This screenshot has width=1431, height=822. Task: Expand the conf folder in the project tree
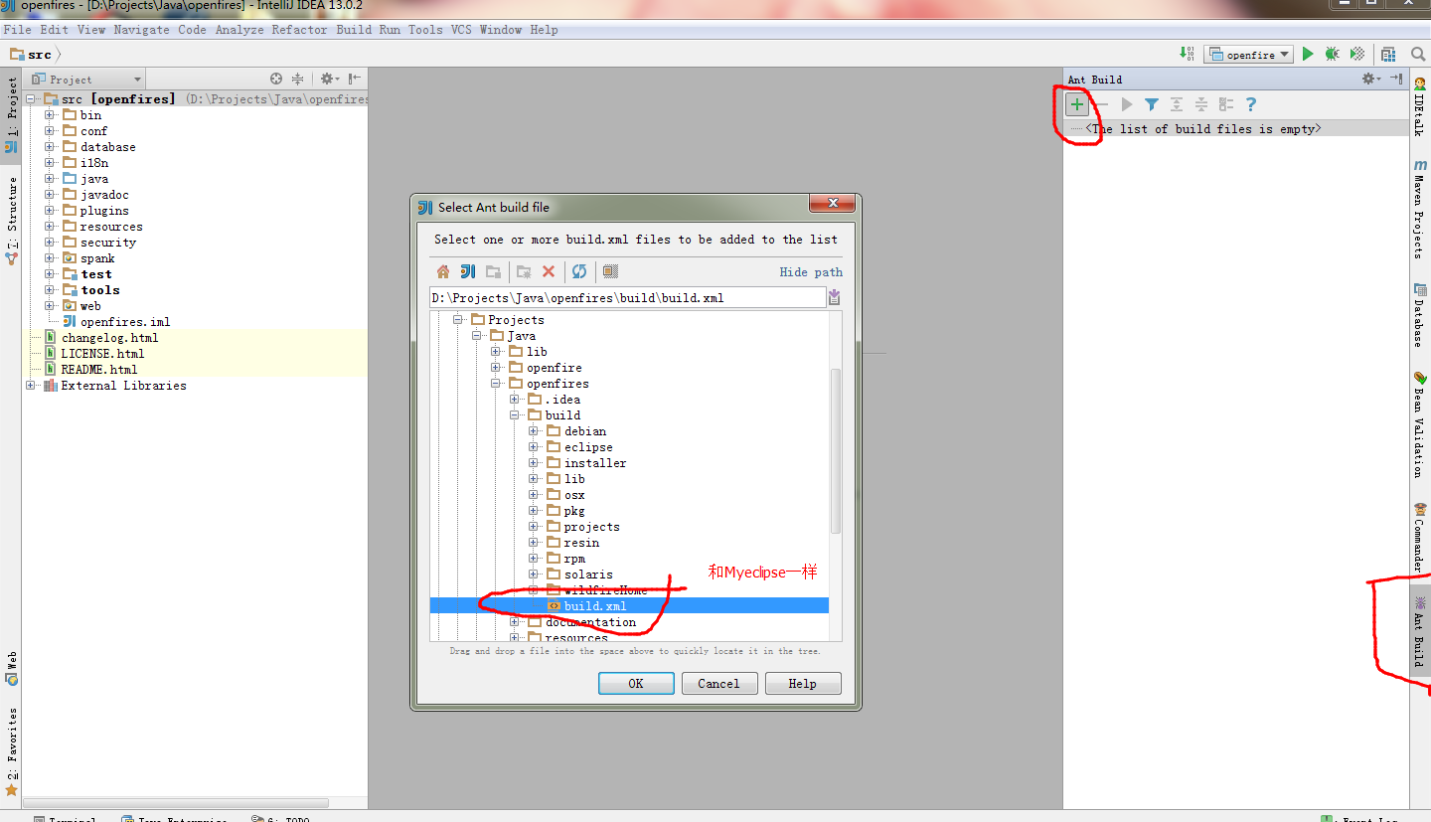click(x=50, y=130)
